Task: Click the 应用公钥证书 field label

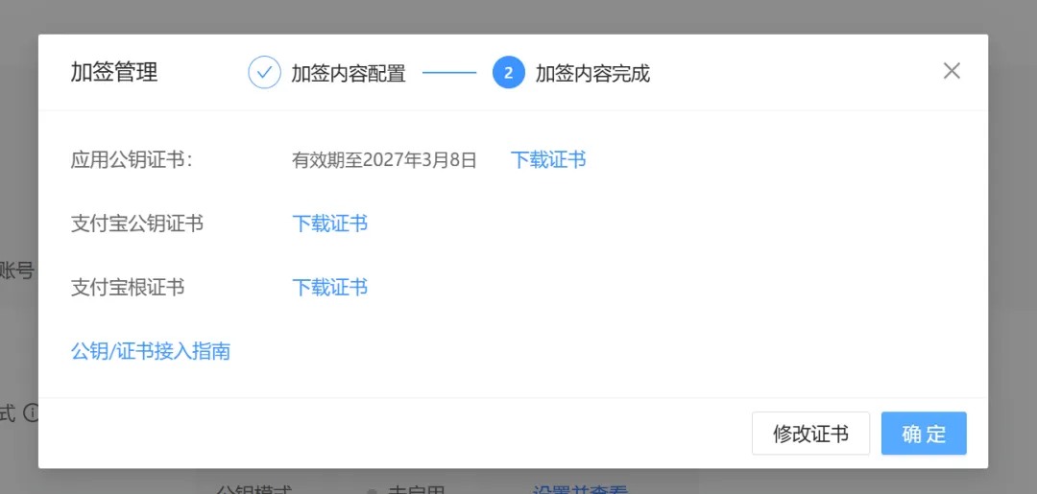Action: pos(132,160)
